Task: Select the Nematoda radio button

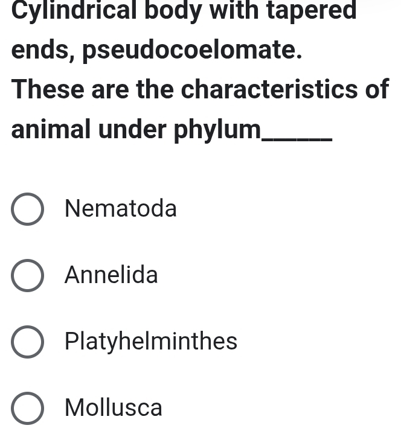Action: [x=27, y=210]
